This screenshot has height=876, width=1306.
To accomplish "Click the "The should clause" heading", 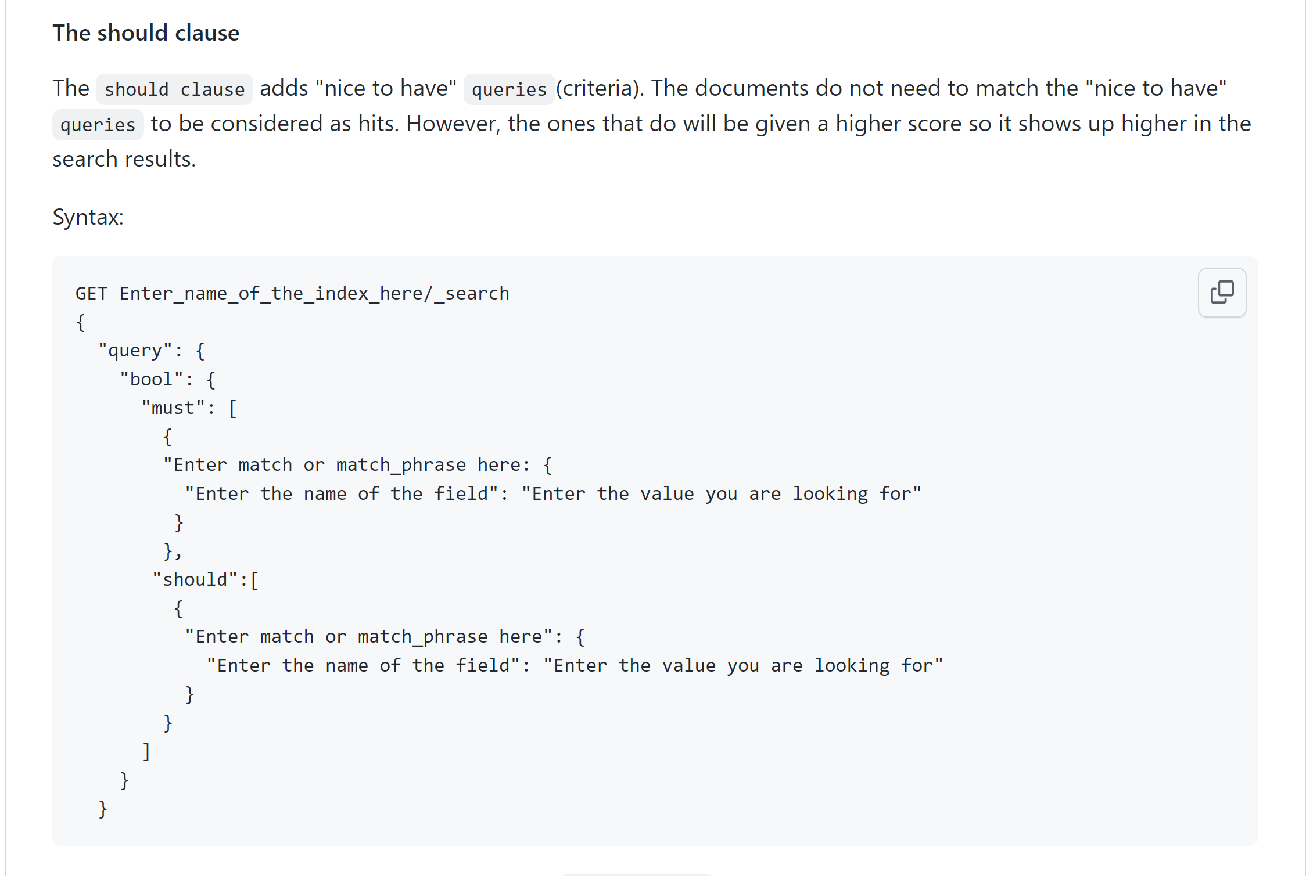I will [x=146, y=33].
